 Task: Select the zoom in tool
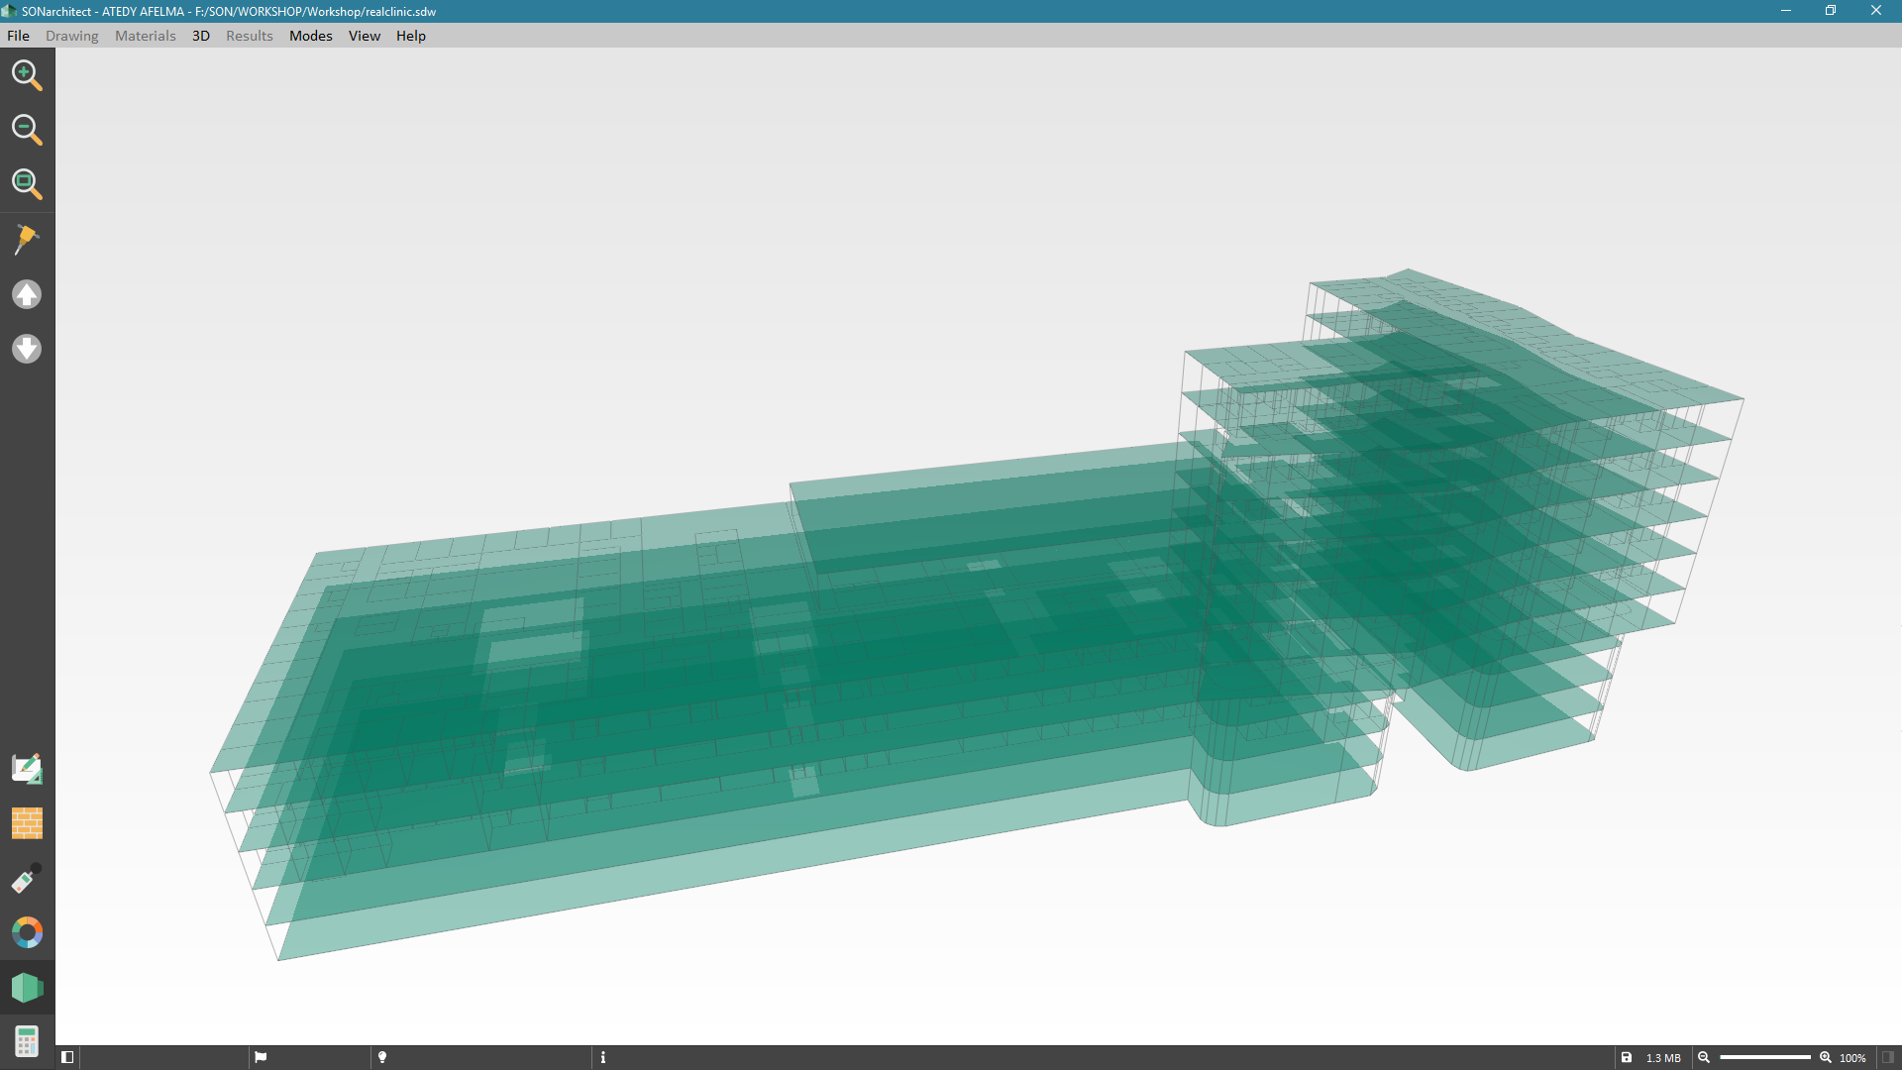[x=27, y=74]
